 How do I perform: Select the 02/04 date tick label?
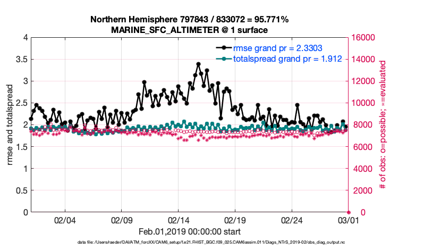click(x=65, y=220)
